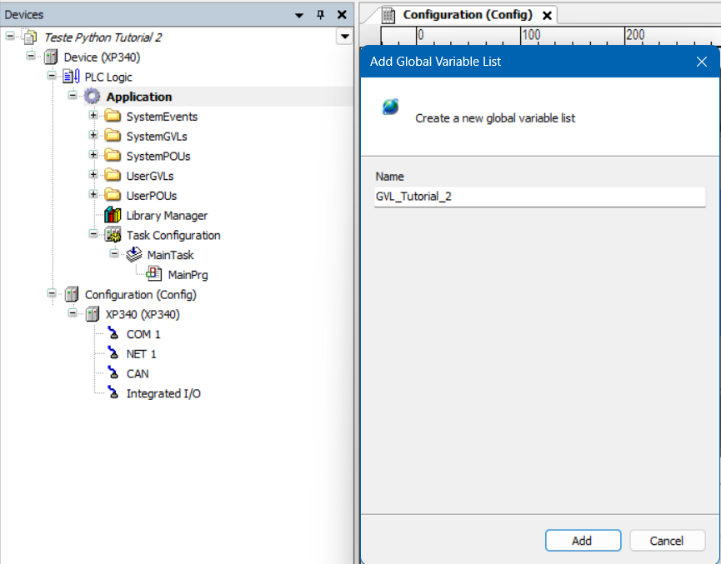Open the project name dropdown arrow
Viewport: 721px width, 564px height.
click(343, 37)
